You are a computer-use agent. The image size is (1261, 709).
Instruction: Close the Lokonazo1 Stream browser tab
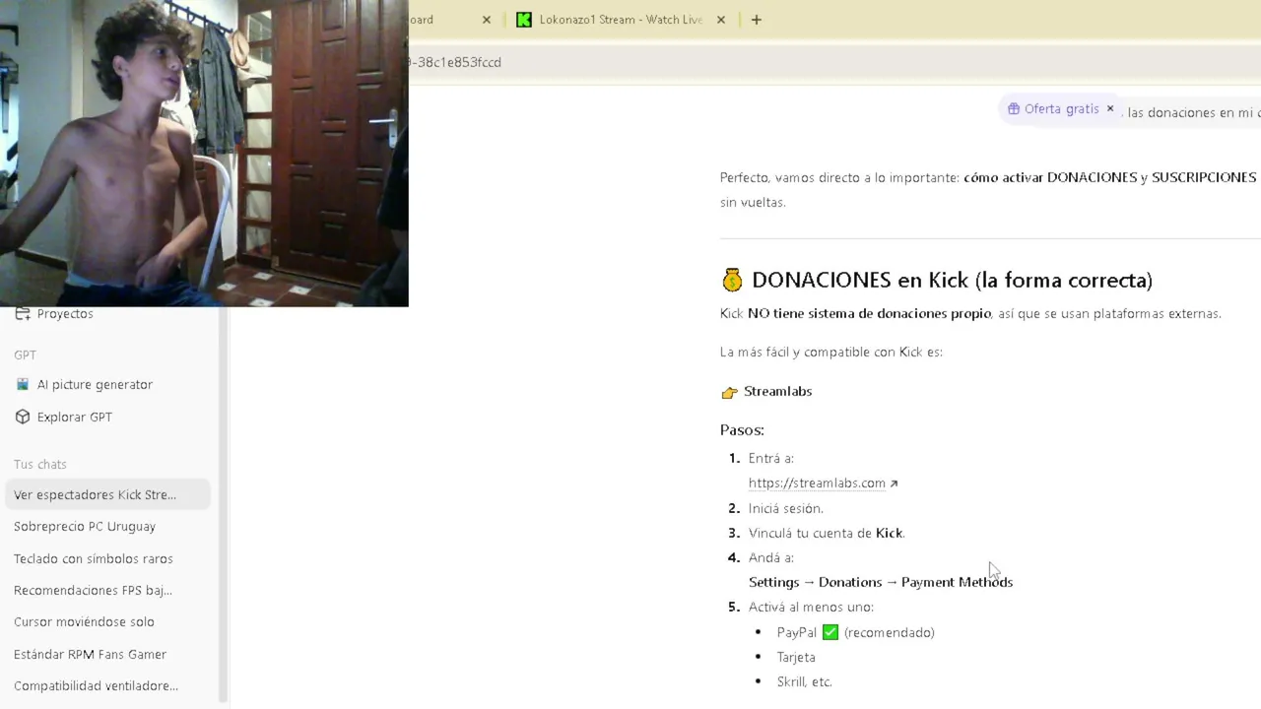pyautogui.click(x=721, y=20)
